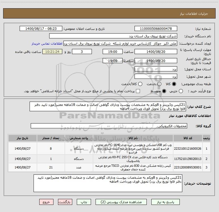Click the 'چاپ' print button
Viewport: 219px width, 212px height.
(x=84, y=202)
